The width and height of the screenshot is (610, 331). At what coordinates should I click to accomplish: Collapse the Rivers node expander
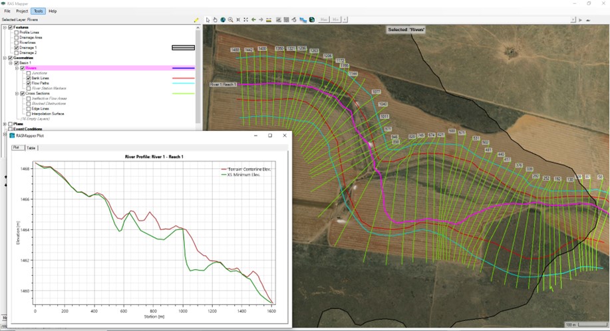17,68
